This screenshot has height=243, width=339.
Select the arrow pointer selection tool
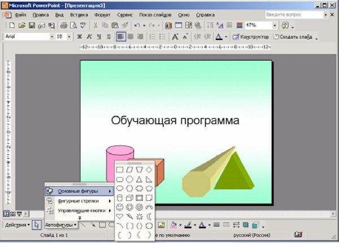pyautogui.click(x=36, y=225)
